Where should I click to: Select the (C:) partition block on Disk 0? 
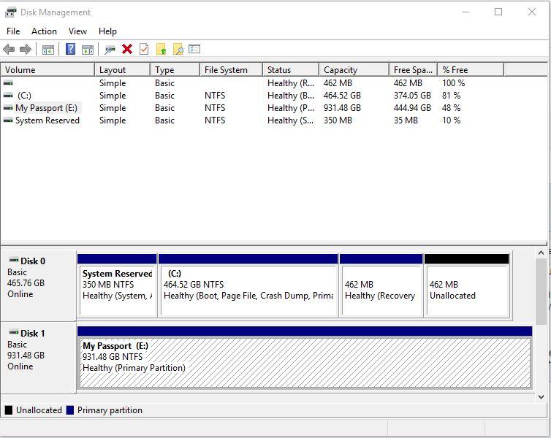248,286
